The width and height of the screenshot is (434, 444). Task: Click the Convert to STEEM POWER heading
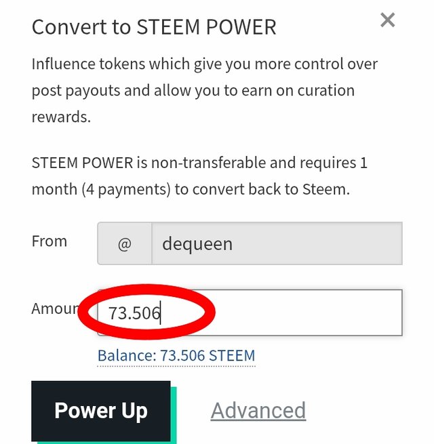154,27
